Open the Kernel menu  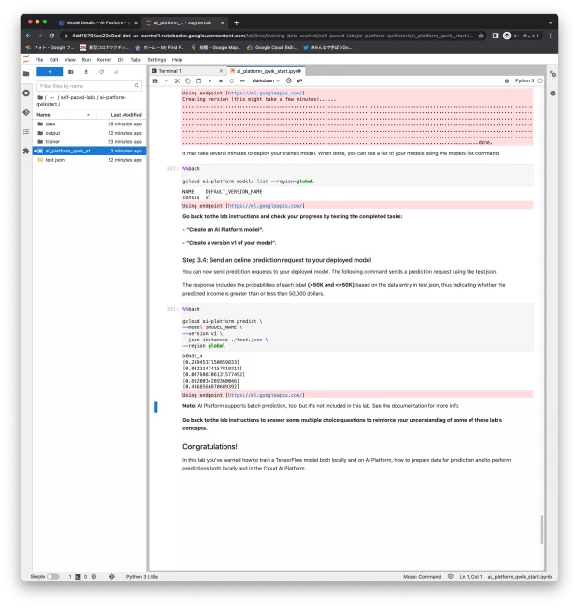[x=104, y=60]
